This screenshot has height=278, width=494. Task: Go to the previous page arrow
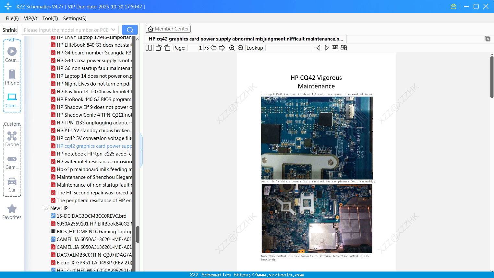[213, 48]
